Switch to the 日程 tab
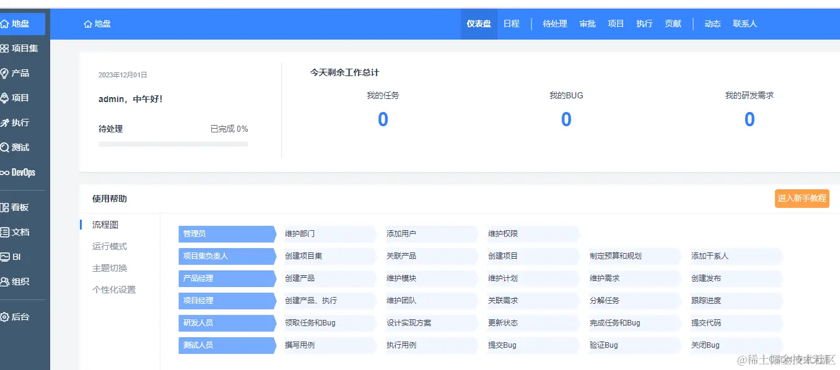The height and width of the screenshot is (370, 840). 511,24
